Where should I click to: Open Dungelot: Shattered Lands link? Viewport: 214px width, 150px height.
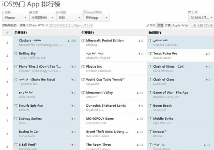coord(106,106)
